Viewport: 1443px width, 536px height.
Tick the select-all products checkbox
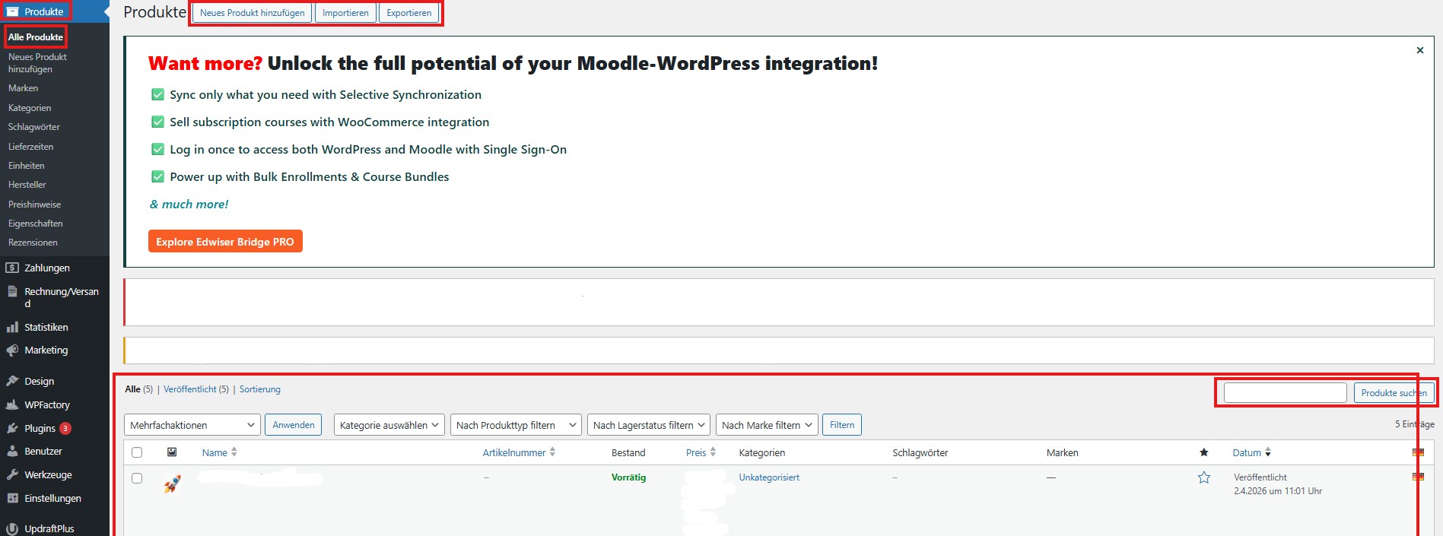point(137,452)
